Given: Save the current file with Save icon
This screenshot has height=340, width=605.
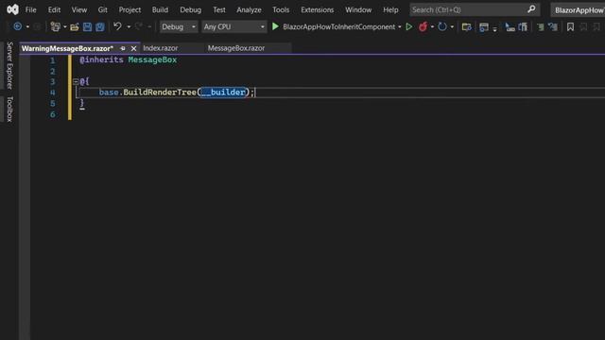Looking at the screenshot, I should pos(87,26).
